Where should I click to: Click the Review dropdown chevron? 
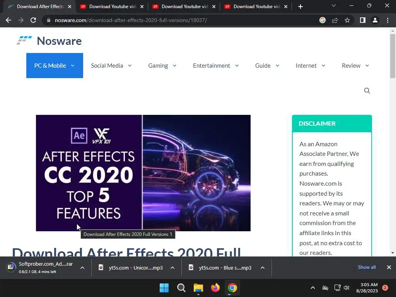point(367,66)
